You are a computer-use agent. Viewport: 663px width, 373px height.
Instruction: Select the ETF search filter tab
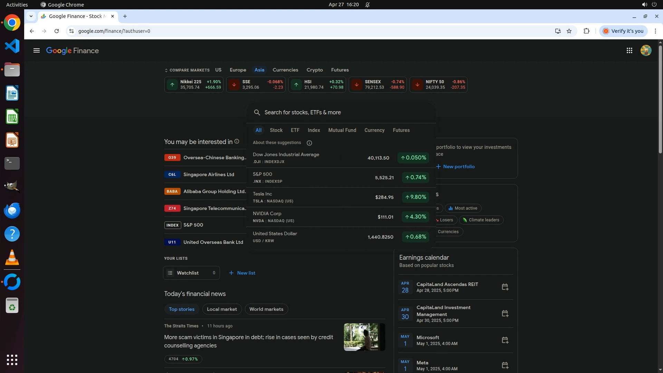point(295,130)
